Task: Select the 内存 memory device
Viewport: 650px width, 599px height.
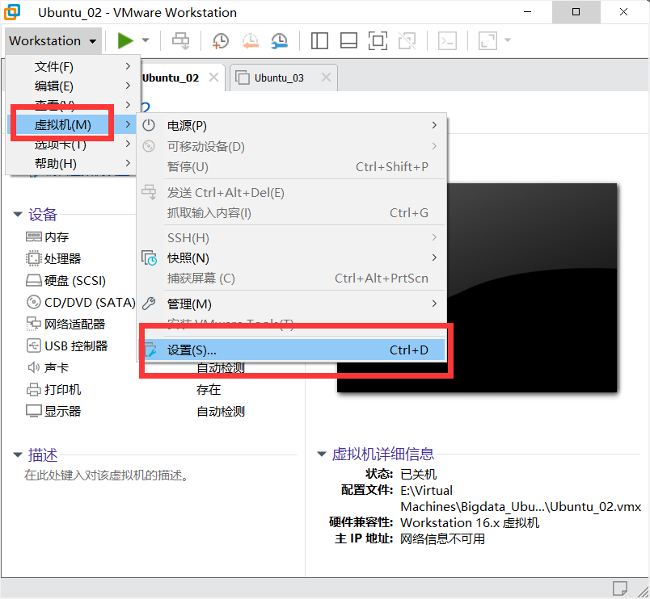Action: (47, 237)
